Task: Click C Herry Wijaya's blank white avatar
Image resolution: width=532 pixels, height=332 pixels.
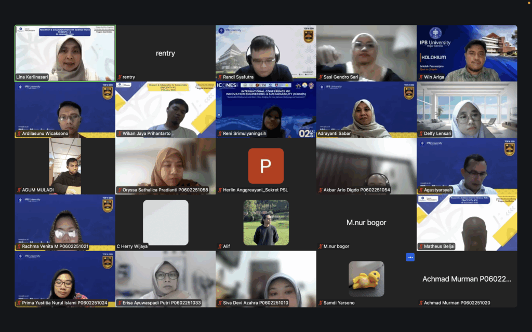Action: (x=165, y=223)
